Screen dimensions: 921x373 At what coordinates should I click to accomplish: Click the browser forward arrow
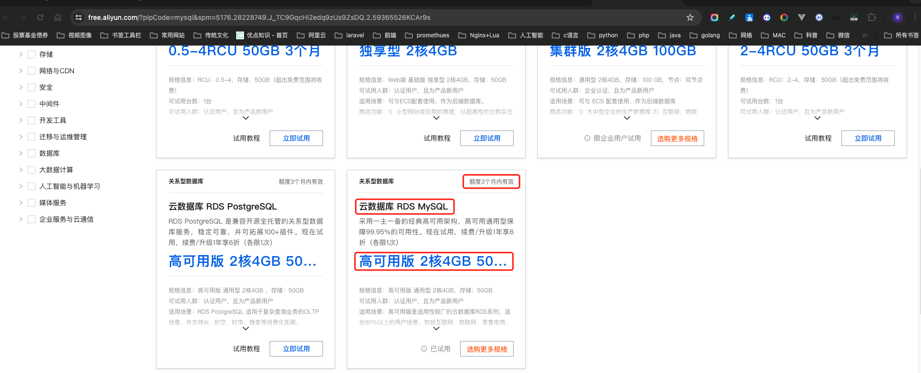pyautogui.click(x=23, y=17)
